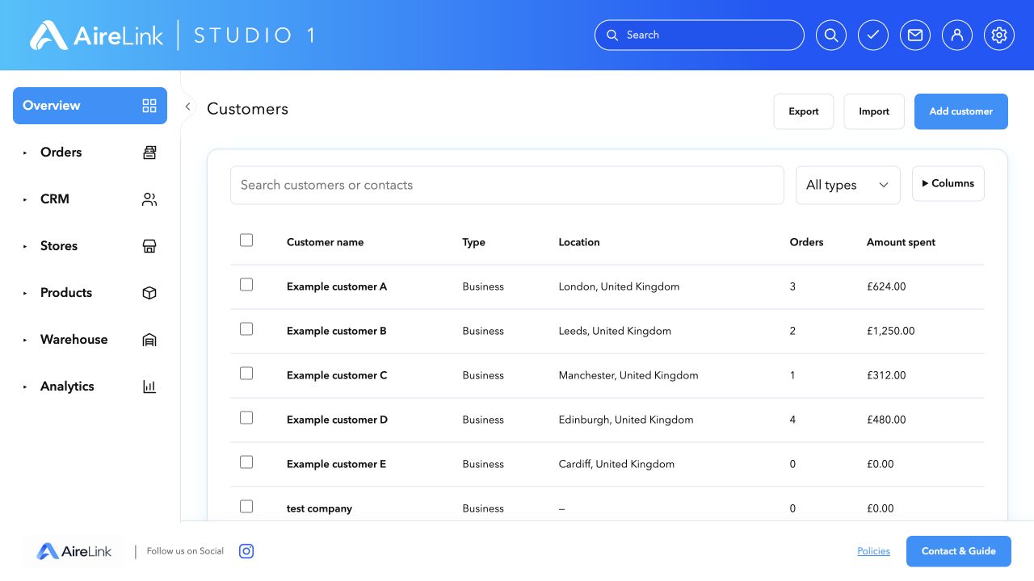This screenshot has height=581, width=1034.
Task: Select Overview in the sidebar
Action: [x=90, y=106]
